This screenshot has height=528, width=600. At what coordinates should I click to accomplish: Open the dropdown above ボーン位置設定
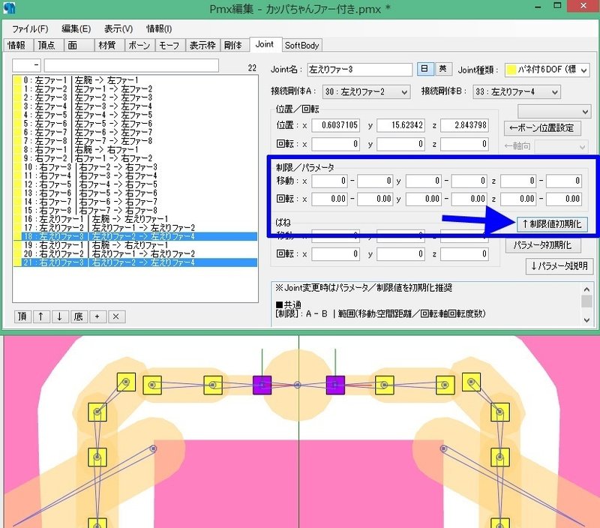click(x=553, y=112)
